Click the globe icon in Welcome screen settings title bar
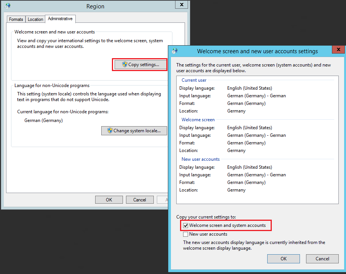Screen dimensions: 346x274 pos(175,51)
